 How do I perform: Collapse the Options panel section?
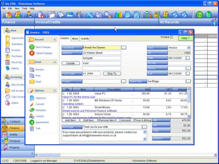[x=55, y=91]
